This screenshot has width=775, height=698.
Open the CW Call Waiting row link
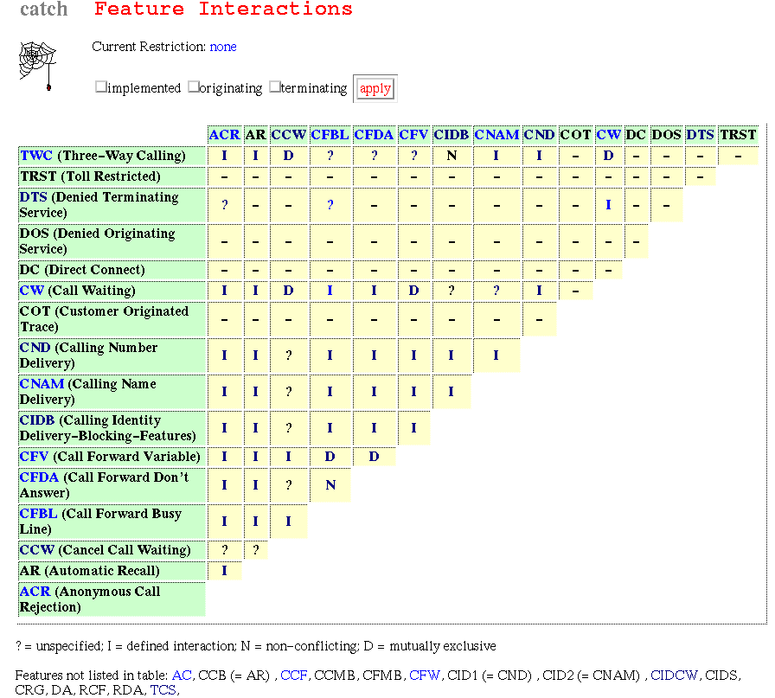[x=32, y=290]
